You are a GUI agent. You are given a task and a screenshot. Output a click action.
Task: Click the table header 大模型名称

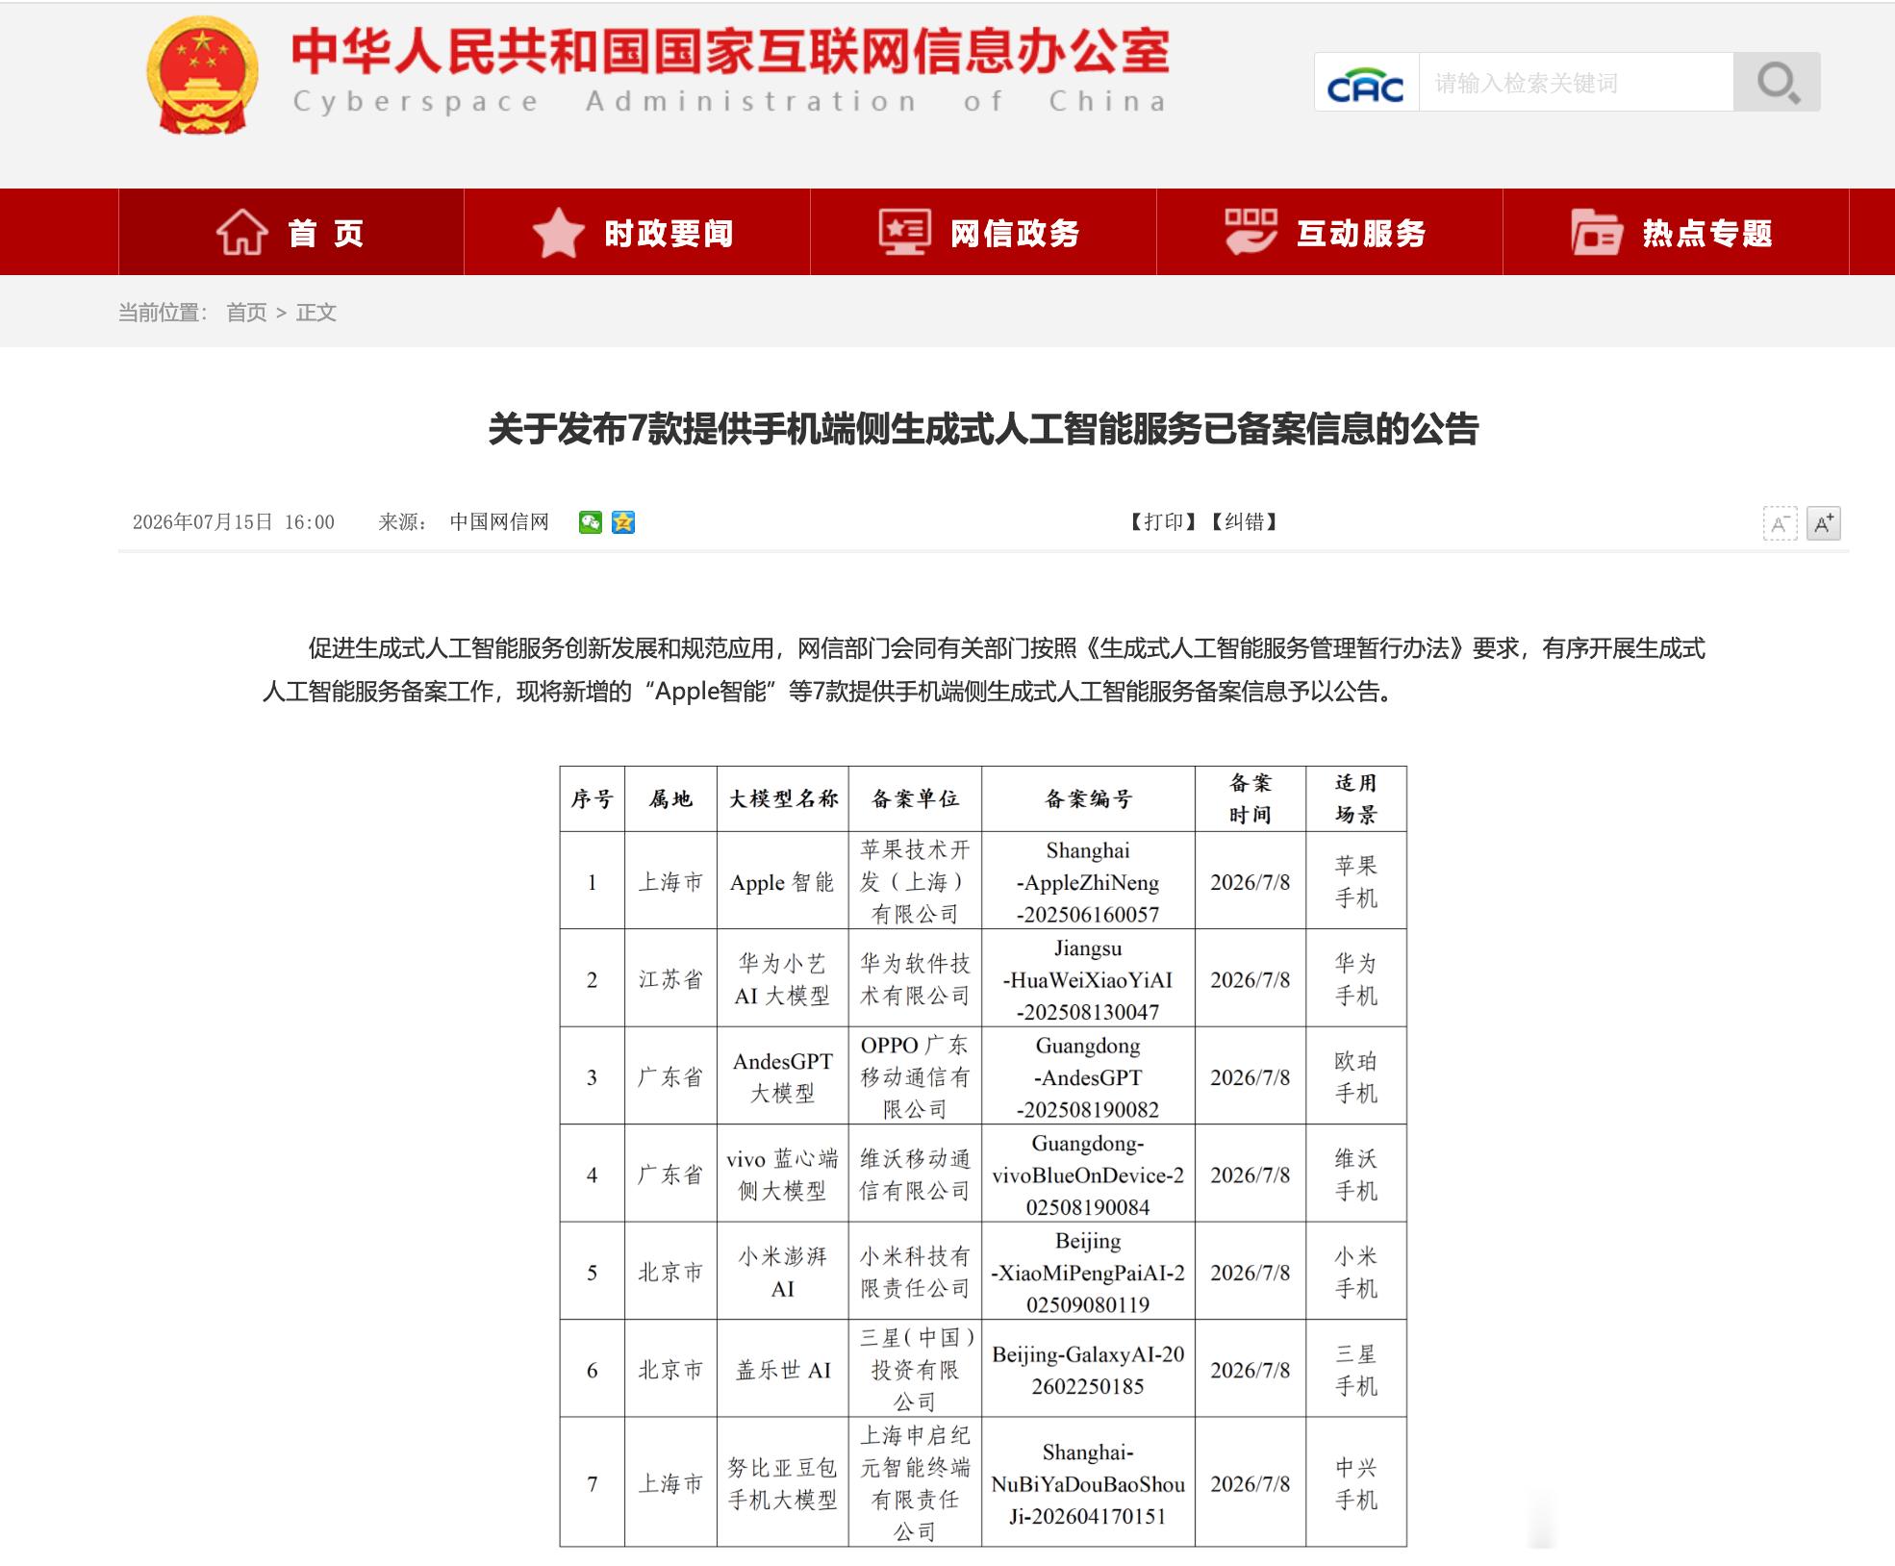(x=783, y=799)
